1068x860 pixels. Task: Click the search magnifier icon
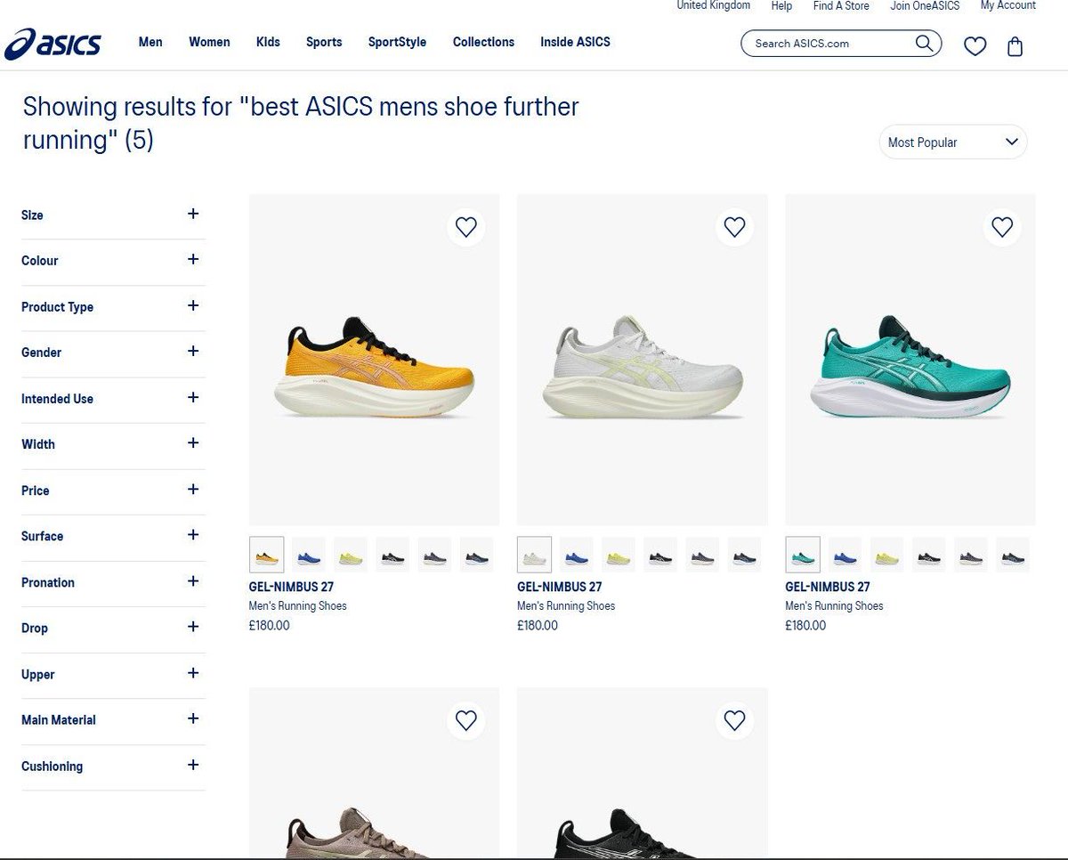[x=924, y=43]
